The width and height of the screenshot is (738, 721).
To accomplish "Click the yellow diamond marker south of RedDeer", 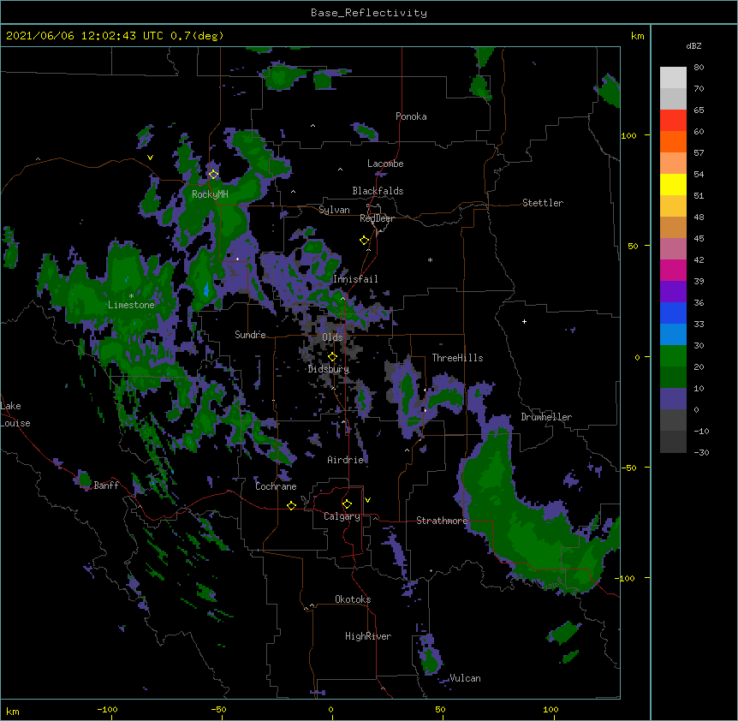I will point(364,240).
